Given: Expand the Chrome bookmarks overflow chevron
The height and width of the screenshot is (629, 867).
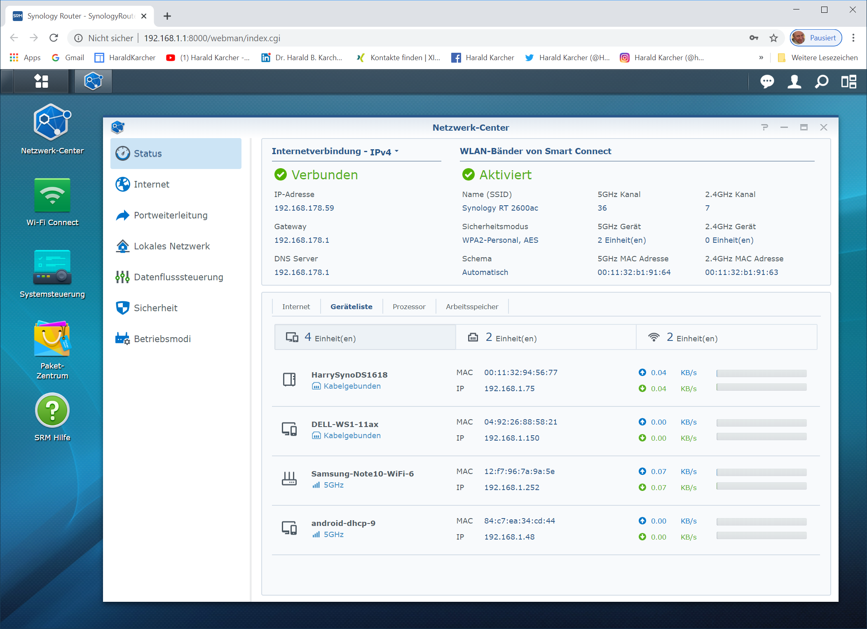Looking at the screenshot, I should [x=761, y=58].
